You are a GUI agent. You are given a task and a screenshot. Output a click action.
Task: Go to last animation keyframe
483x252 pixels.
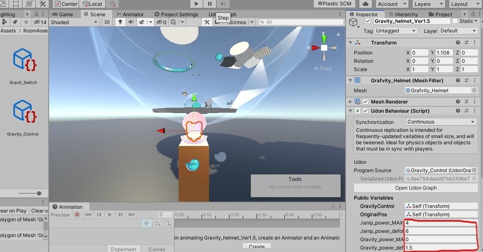pos(132,215)
